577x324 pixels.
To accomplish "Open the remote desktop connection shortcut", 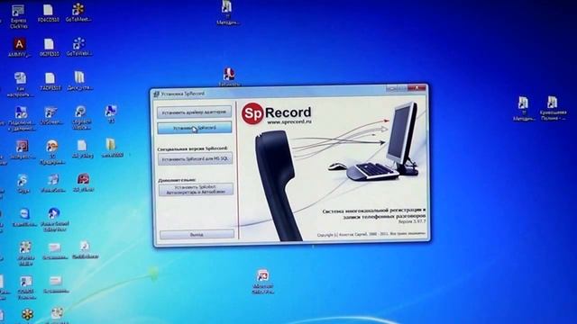I will [x=22, y=118].
